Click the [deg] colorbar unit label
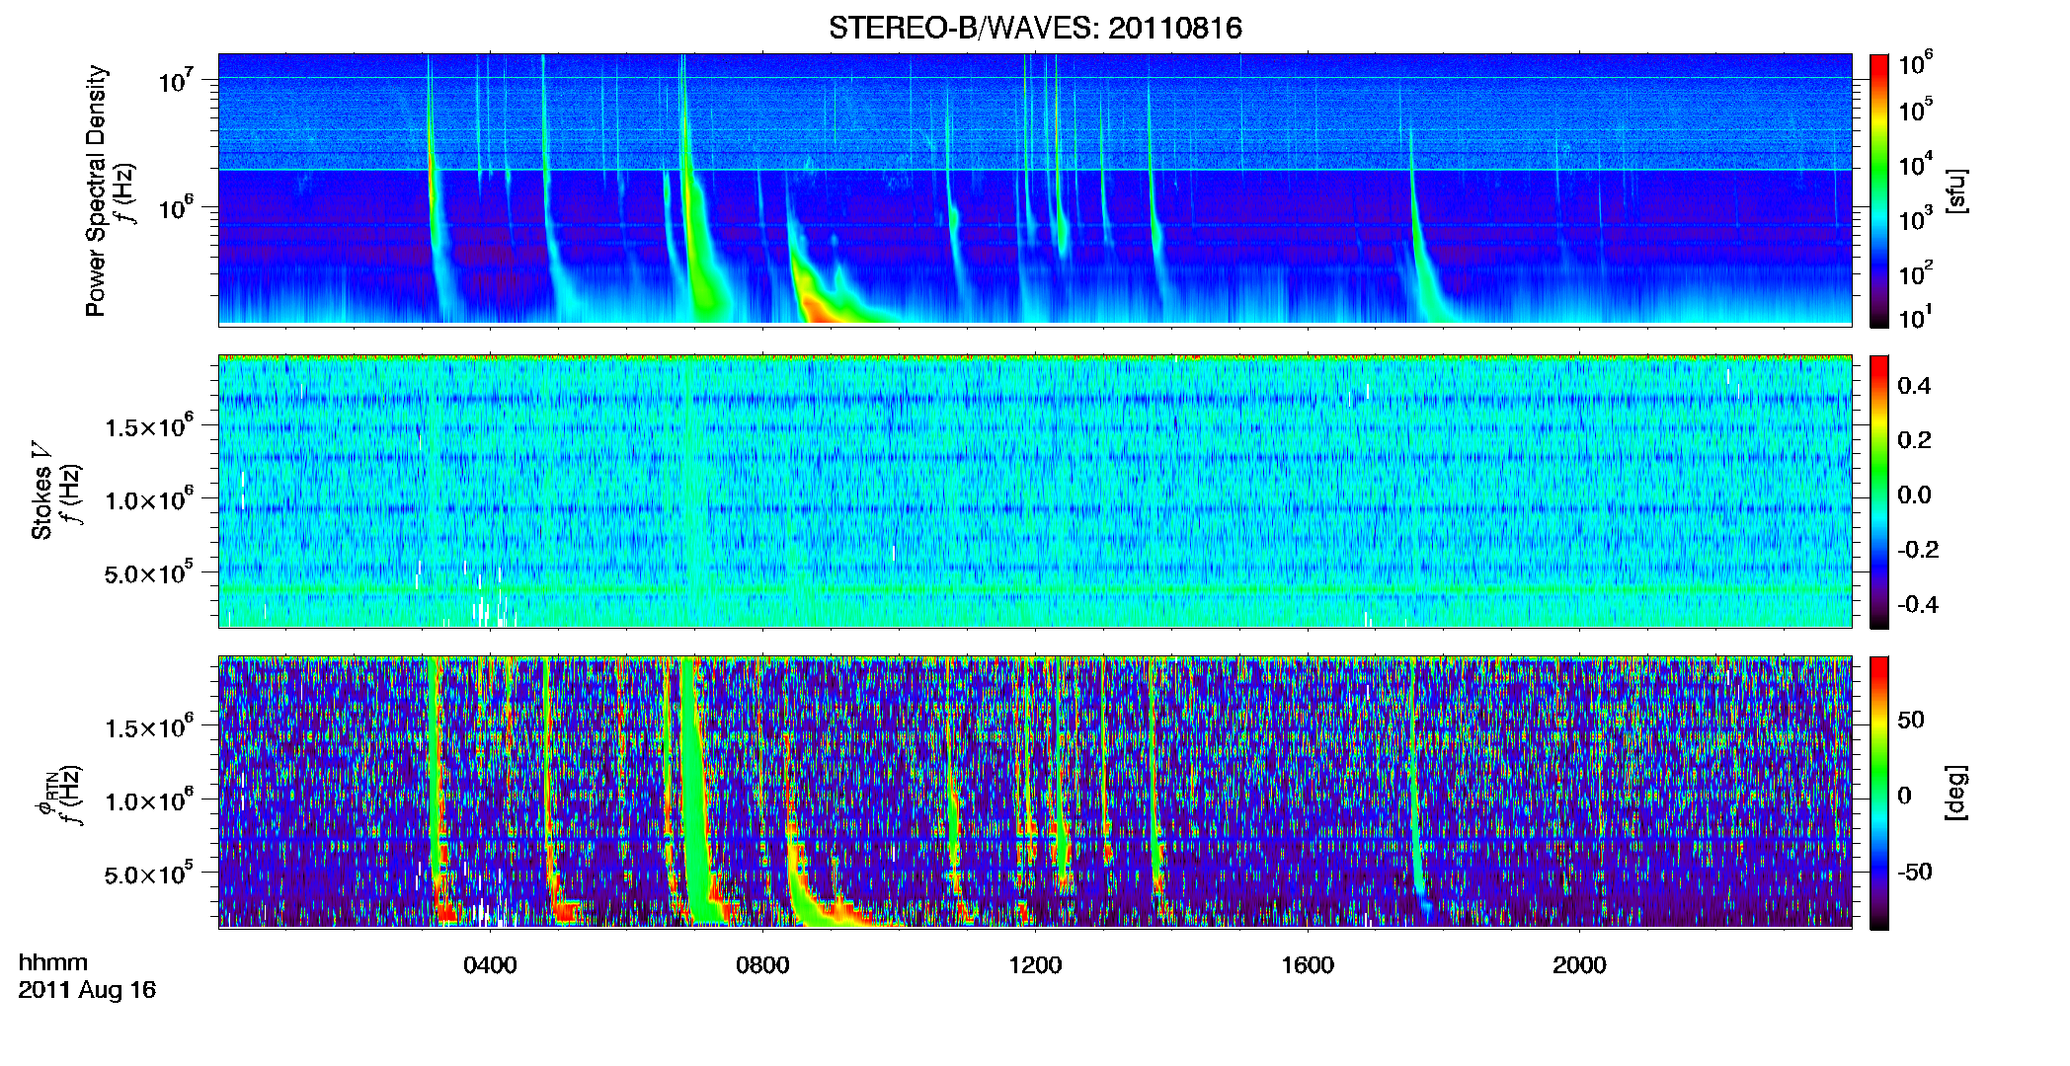 1956,793
